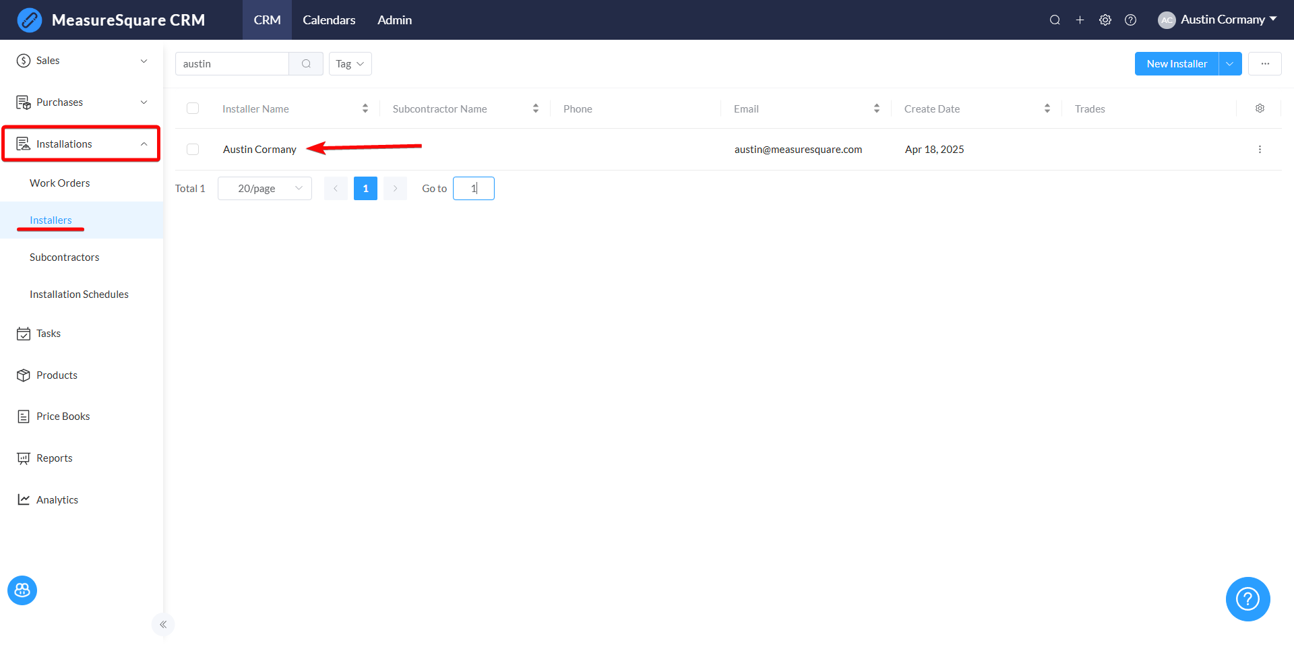The height and width of the screenshot is (645, 1294).
Task: Click the AC user avatar icon
Action: [1167, 20]
